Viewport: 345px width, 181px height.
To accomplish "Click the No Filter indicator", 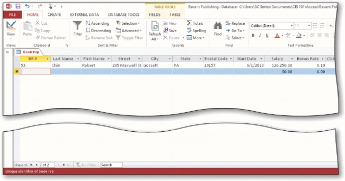I will [86, 165].
